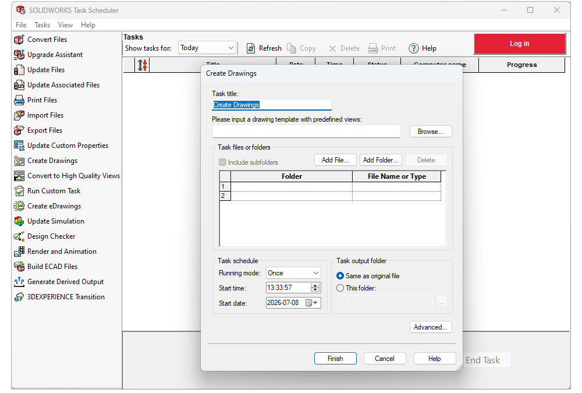Select the Import Files icon
Screen dimensions: 582x393
pos(19,115)
